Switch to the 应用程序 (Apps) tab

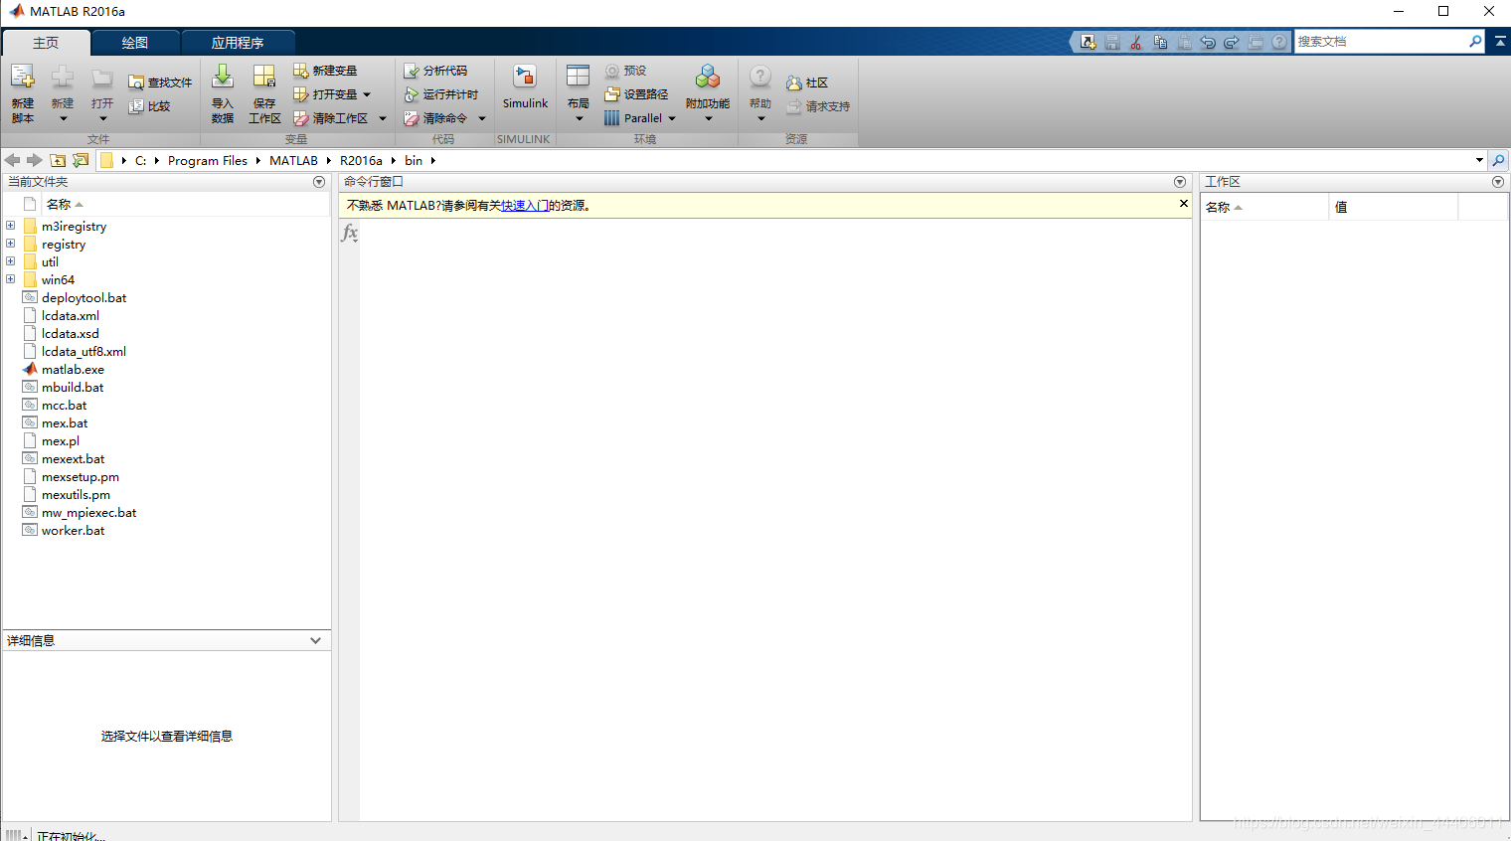coord(238,43)
